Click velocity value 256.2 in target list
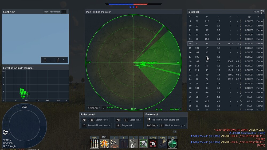This screenshot has width=267, height=150. pos(230,61)
